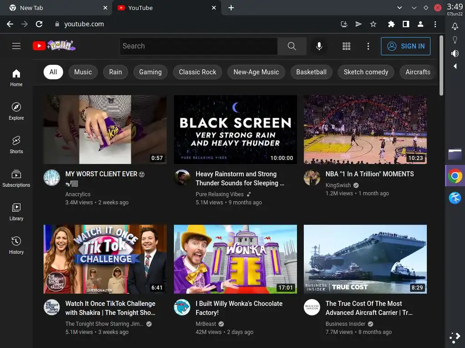Open aircraft carrier video thumbnail
Screen dimensions: 465x348
(x=366, y=259)
